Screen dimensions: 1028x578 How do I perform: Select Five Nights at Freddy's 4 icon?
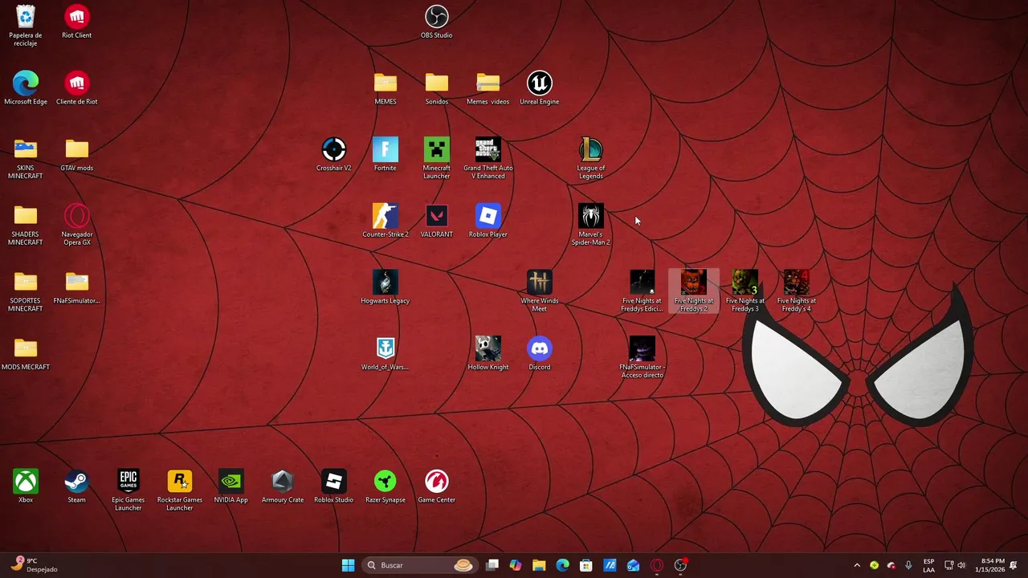pyautogui.click(x=796, y=292)
